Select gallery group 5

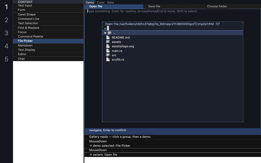point(6,59)
